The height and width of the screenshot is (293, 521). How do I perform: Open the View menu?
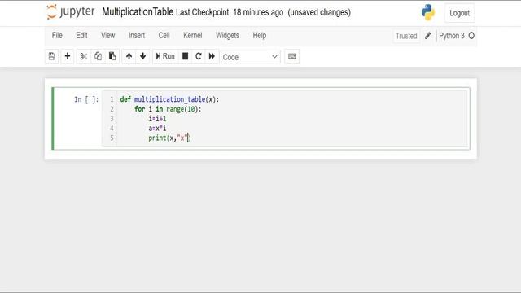[108, 35]
